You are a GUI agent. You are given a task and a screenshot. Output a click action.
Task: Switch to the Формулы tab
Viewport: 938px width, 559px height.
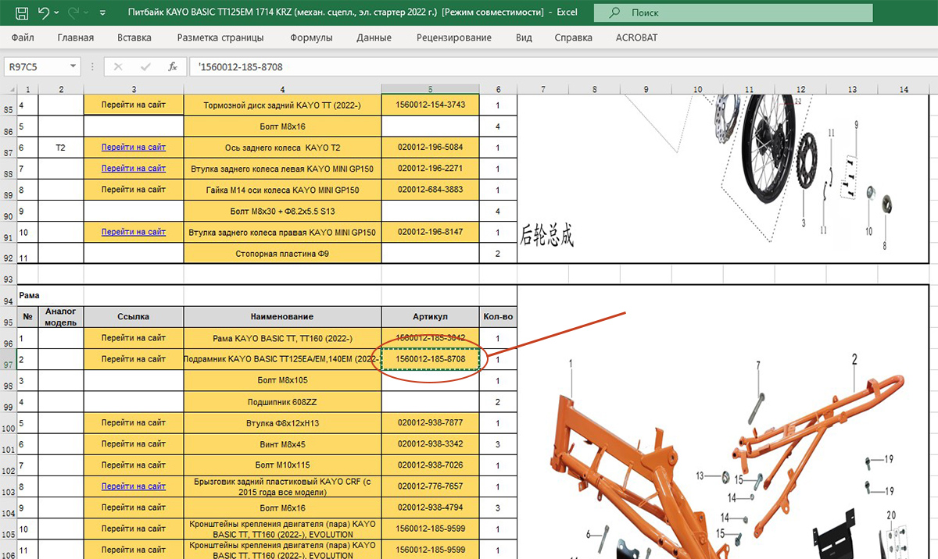(311, 37)
